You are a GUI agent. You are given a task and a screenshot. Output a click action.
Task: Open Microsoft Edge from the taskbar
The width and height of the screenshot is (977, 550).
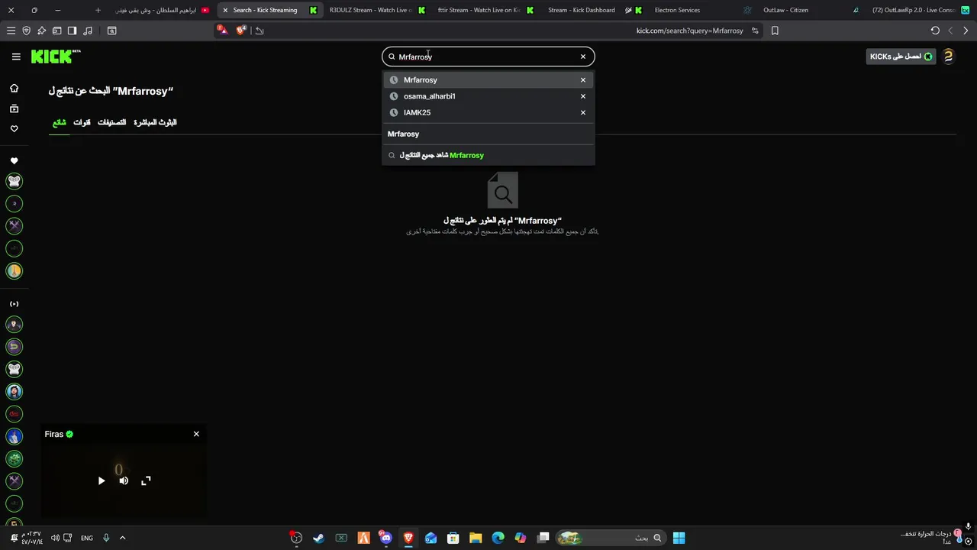coord(498,538)
